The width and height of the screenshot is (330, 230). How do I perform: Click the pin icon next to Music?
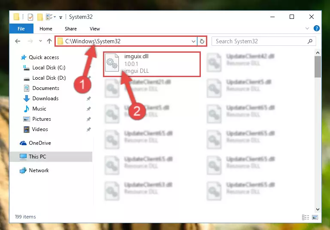click(x=88, y=109)
